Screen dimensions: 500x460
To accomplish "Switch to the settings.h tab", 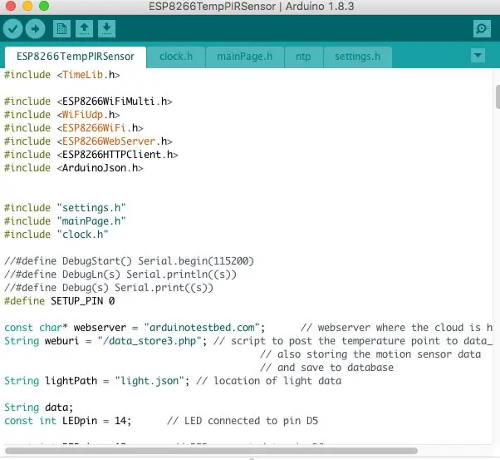I will pyautogui.click(x=357, y=57).
